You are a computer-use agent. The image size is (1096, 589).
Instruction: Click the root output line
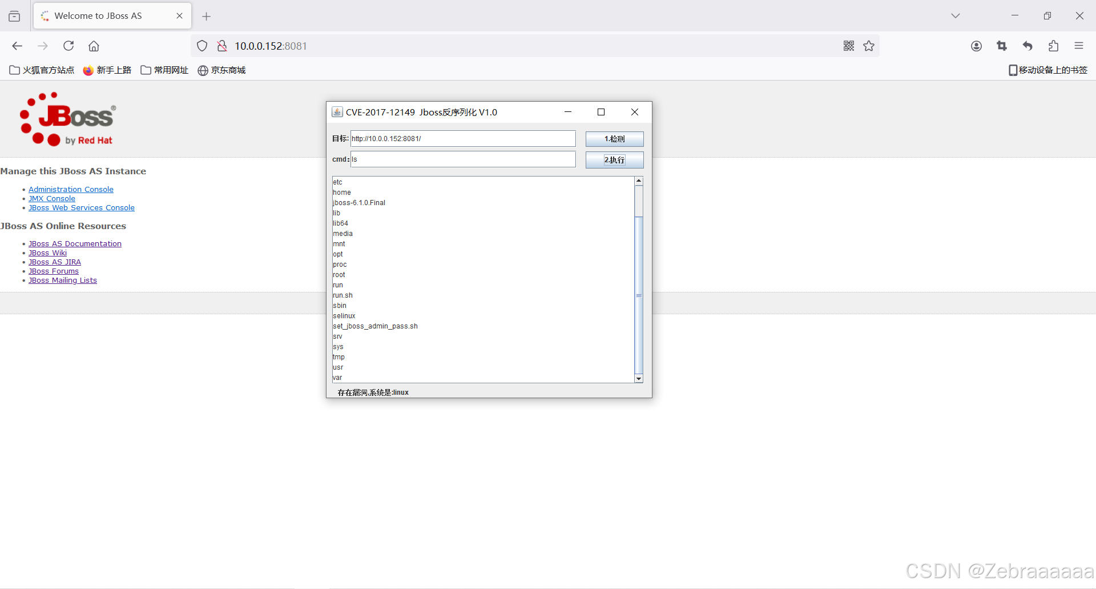[339, 275]
